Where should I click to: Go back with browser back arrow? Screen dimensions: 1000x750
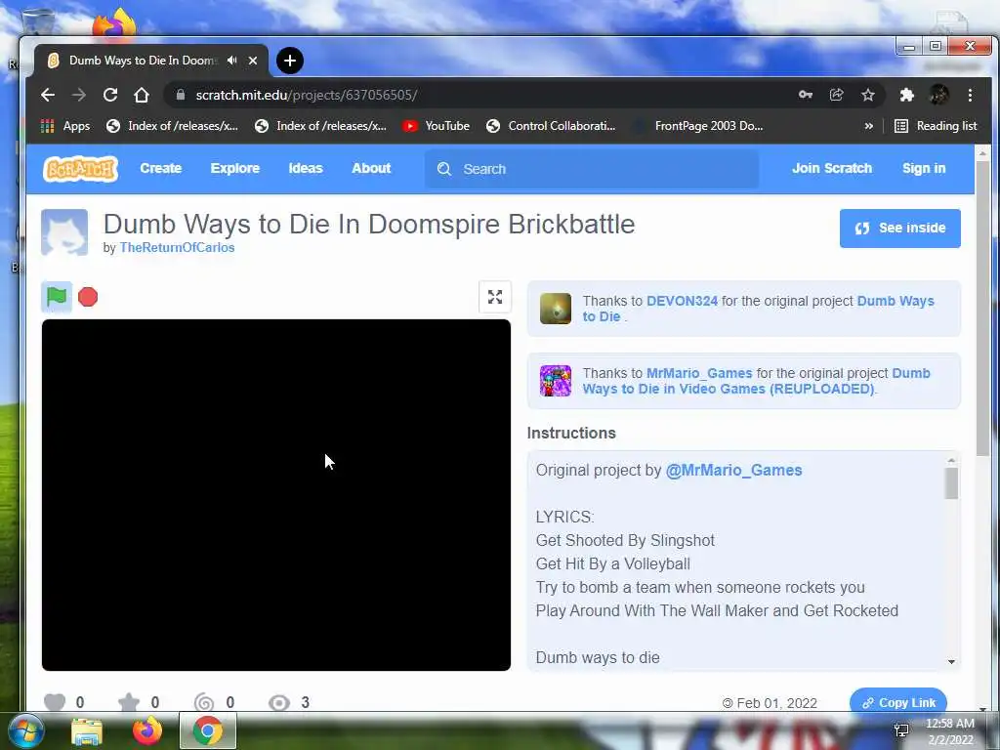click(x=48, y=95)
